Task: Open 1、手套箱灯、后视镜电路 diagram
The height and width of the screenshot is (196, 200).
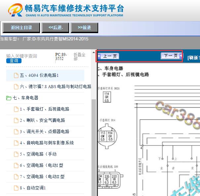Action: [x=45, y=109]
